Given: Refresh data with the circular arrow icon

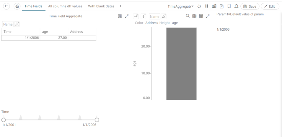Looking at the screenshot, I should tap(199, 6).
